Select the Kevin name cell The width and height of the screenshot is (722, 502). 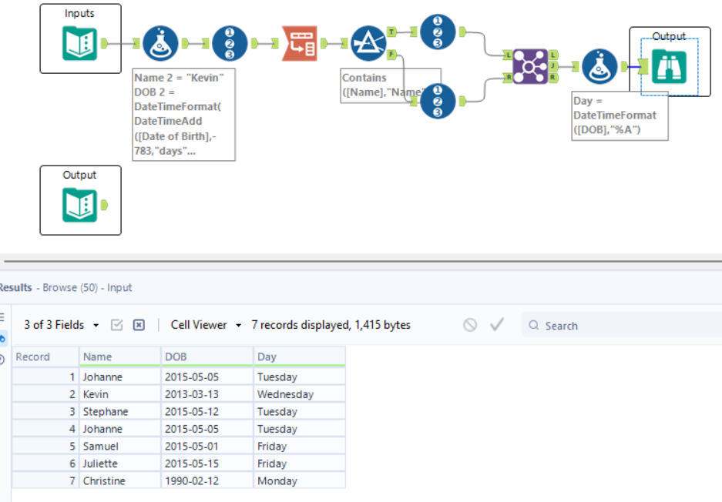119,394
